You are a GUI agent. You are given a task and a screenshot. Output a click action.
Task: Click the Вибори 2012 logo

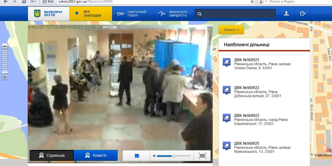(x=48, y=13)
